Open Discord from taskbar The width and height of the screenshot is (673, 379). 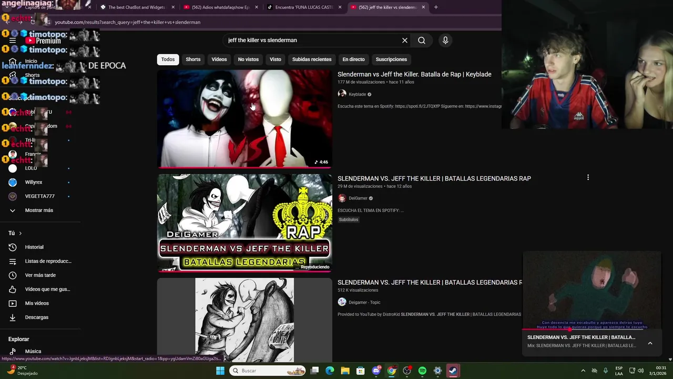[376, 371]
